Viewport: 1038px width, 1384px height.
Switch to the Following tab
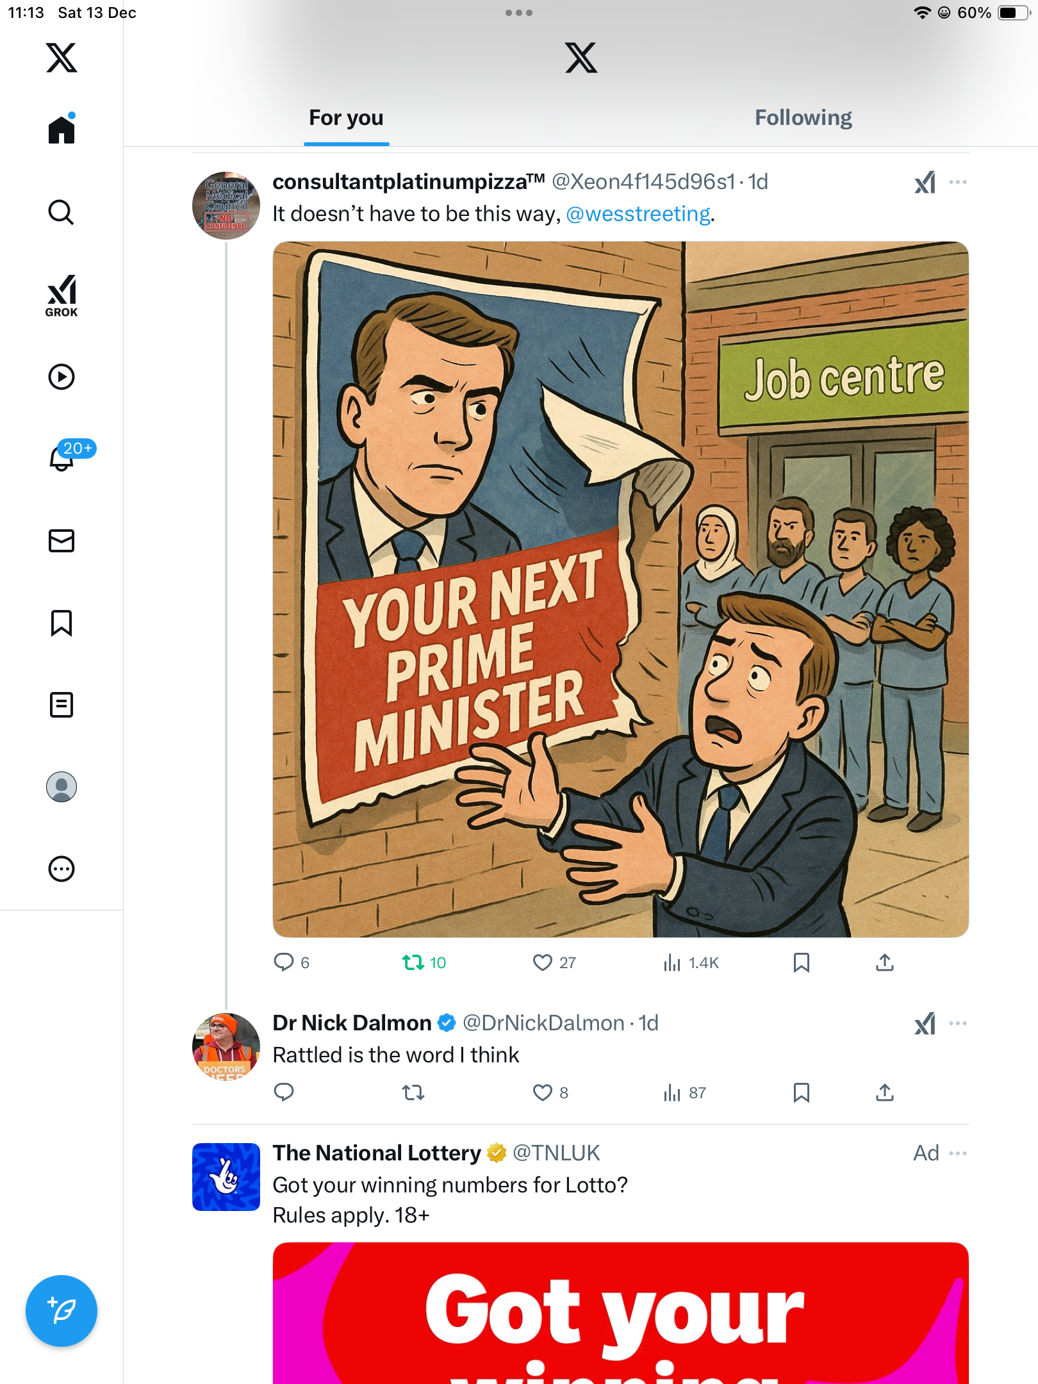click(803, 118)
